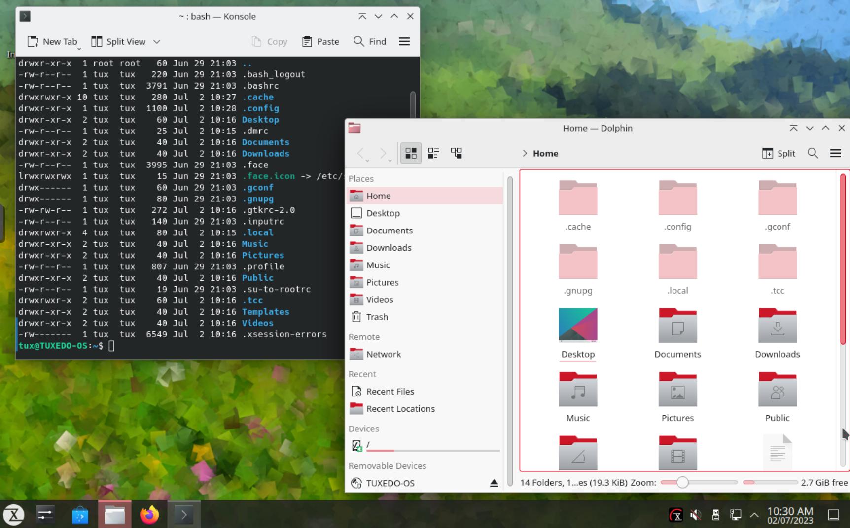Image resolution: width=850 pixels, height=528 pixels.
Task: Open Network under Remote section
Action: click(425, 354)
